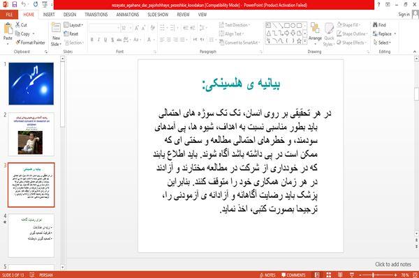Switch to the ANIMATIONS tab
419x278 pixels.
point(128,15)
